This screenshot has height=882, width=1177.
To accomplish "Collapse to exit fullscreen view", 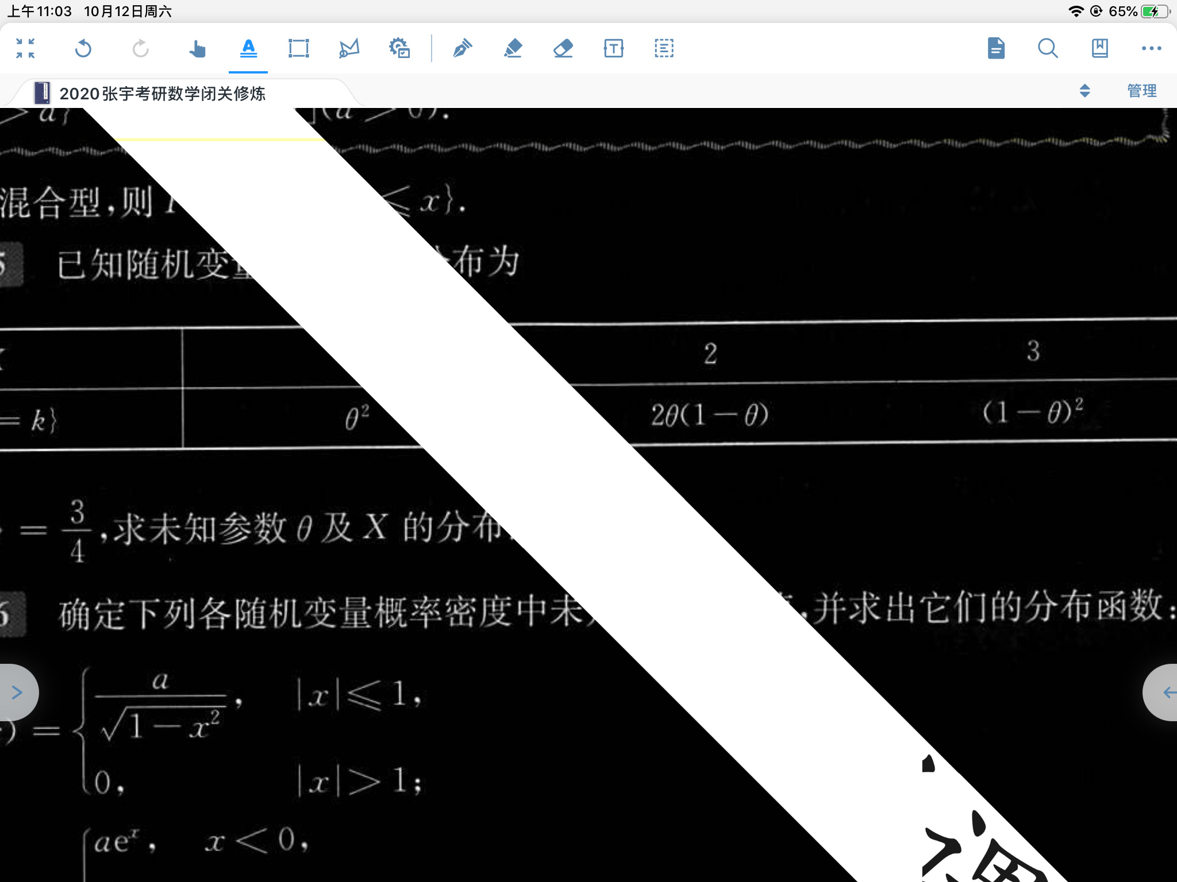I will pos(25,48).
